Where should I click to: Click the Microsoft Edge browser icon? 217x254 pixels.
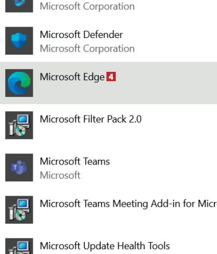pyautogui.click(x=19, y=83)
